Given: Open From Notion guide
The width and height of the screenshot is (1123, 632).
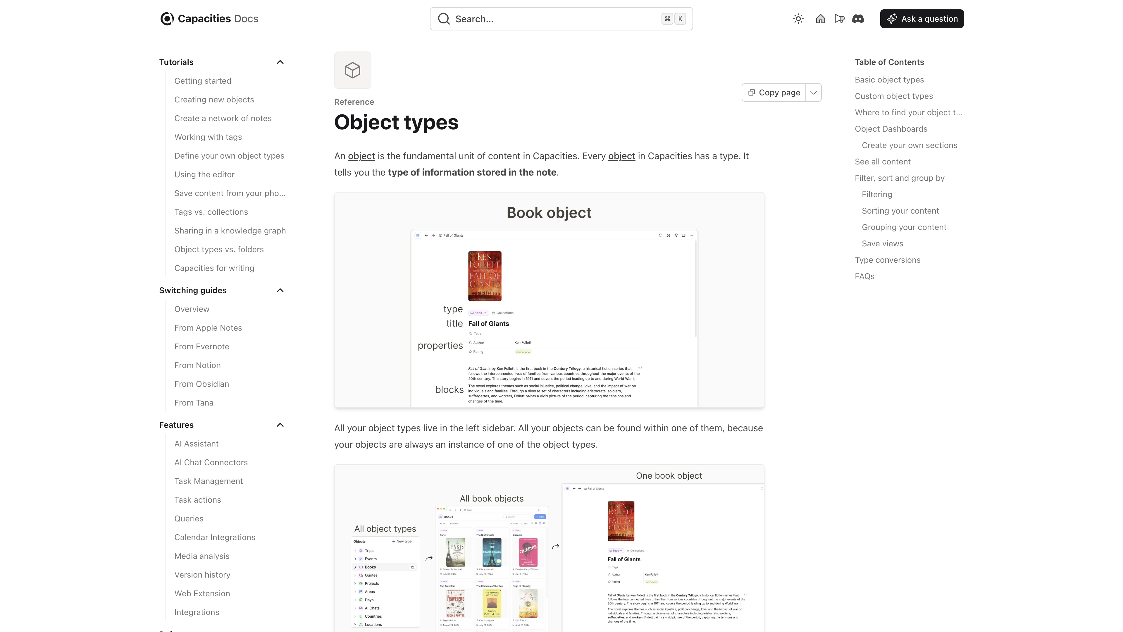Looking at the screenshot, I should tap(197, 365).
